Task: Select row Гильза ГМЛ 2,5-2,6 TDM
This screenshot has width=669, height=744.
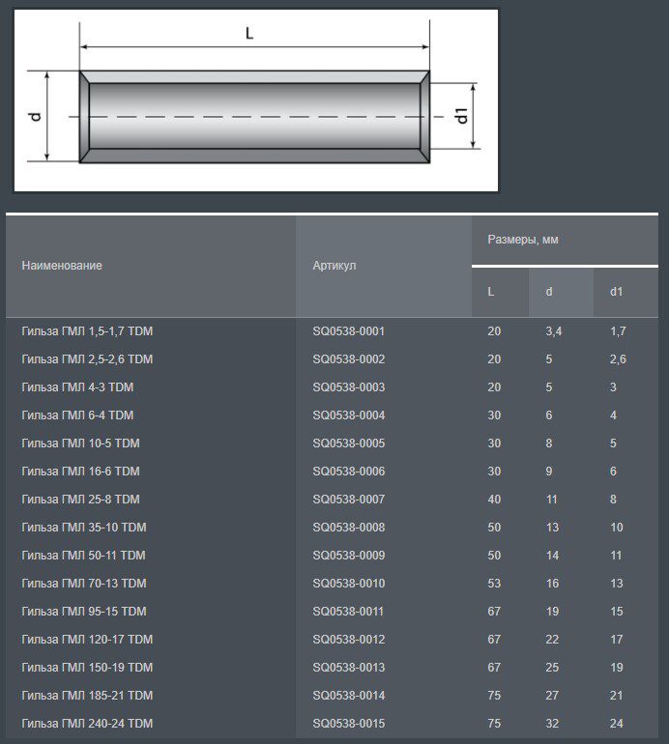Action: (x=332, y=359)
